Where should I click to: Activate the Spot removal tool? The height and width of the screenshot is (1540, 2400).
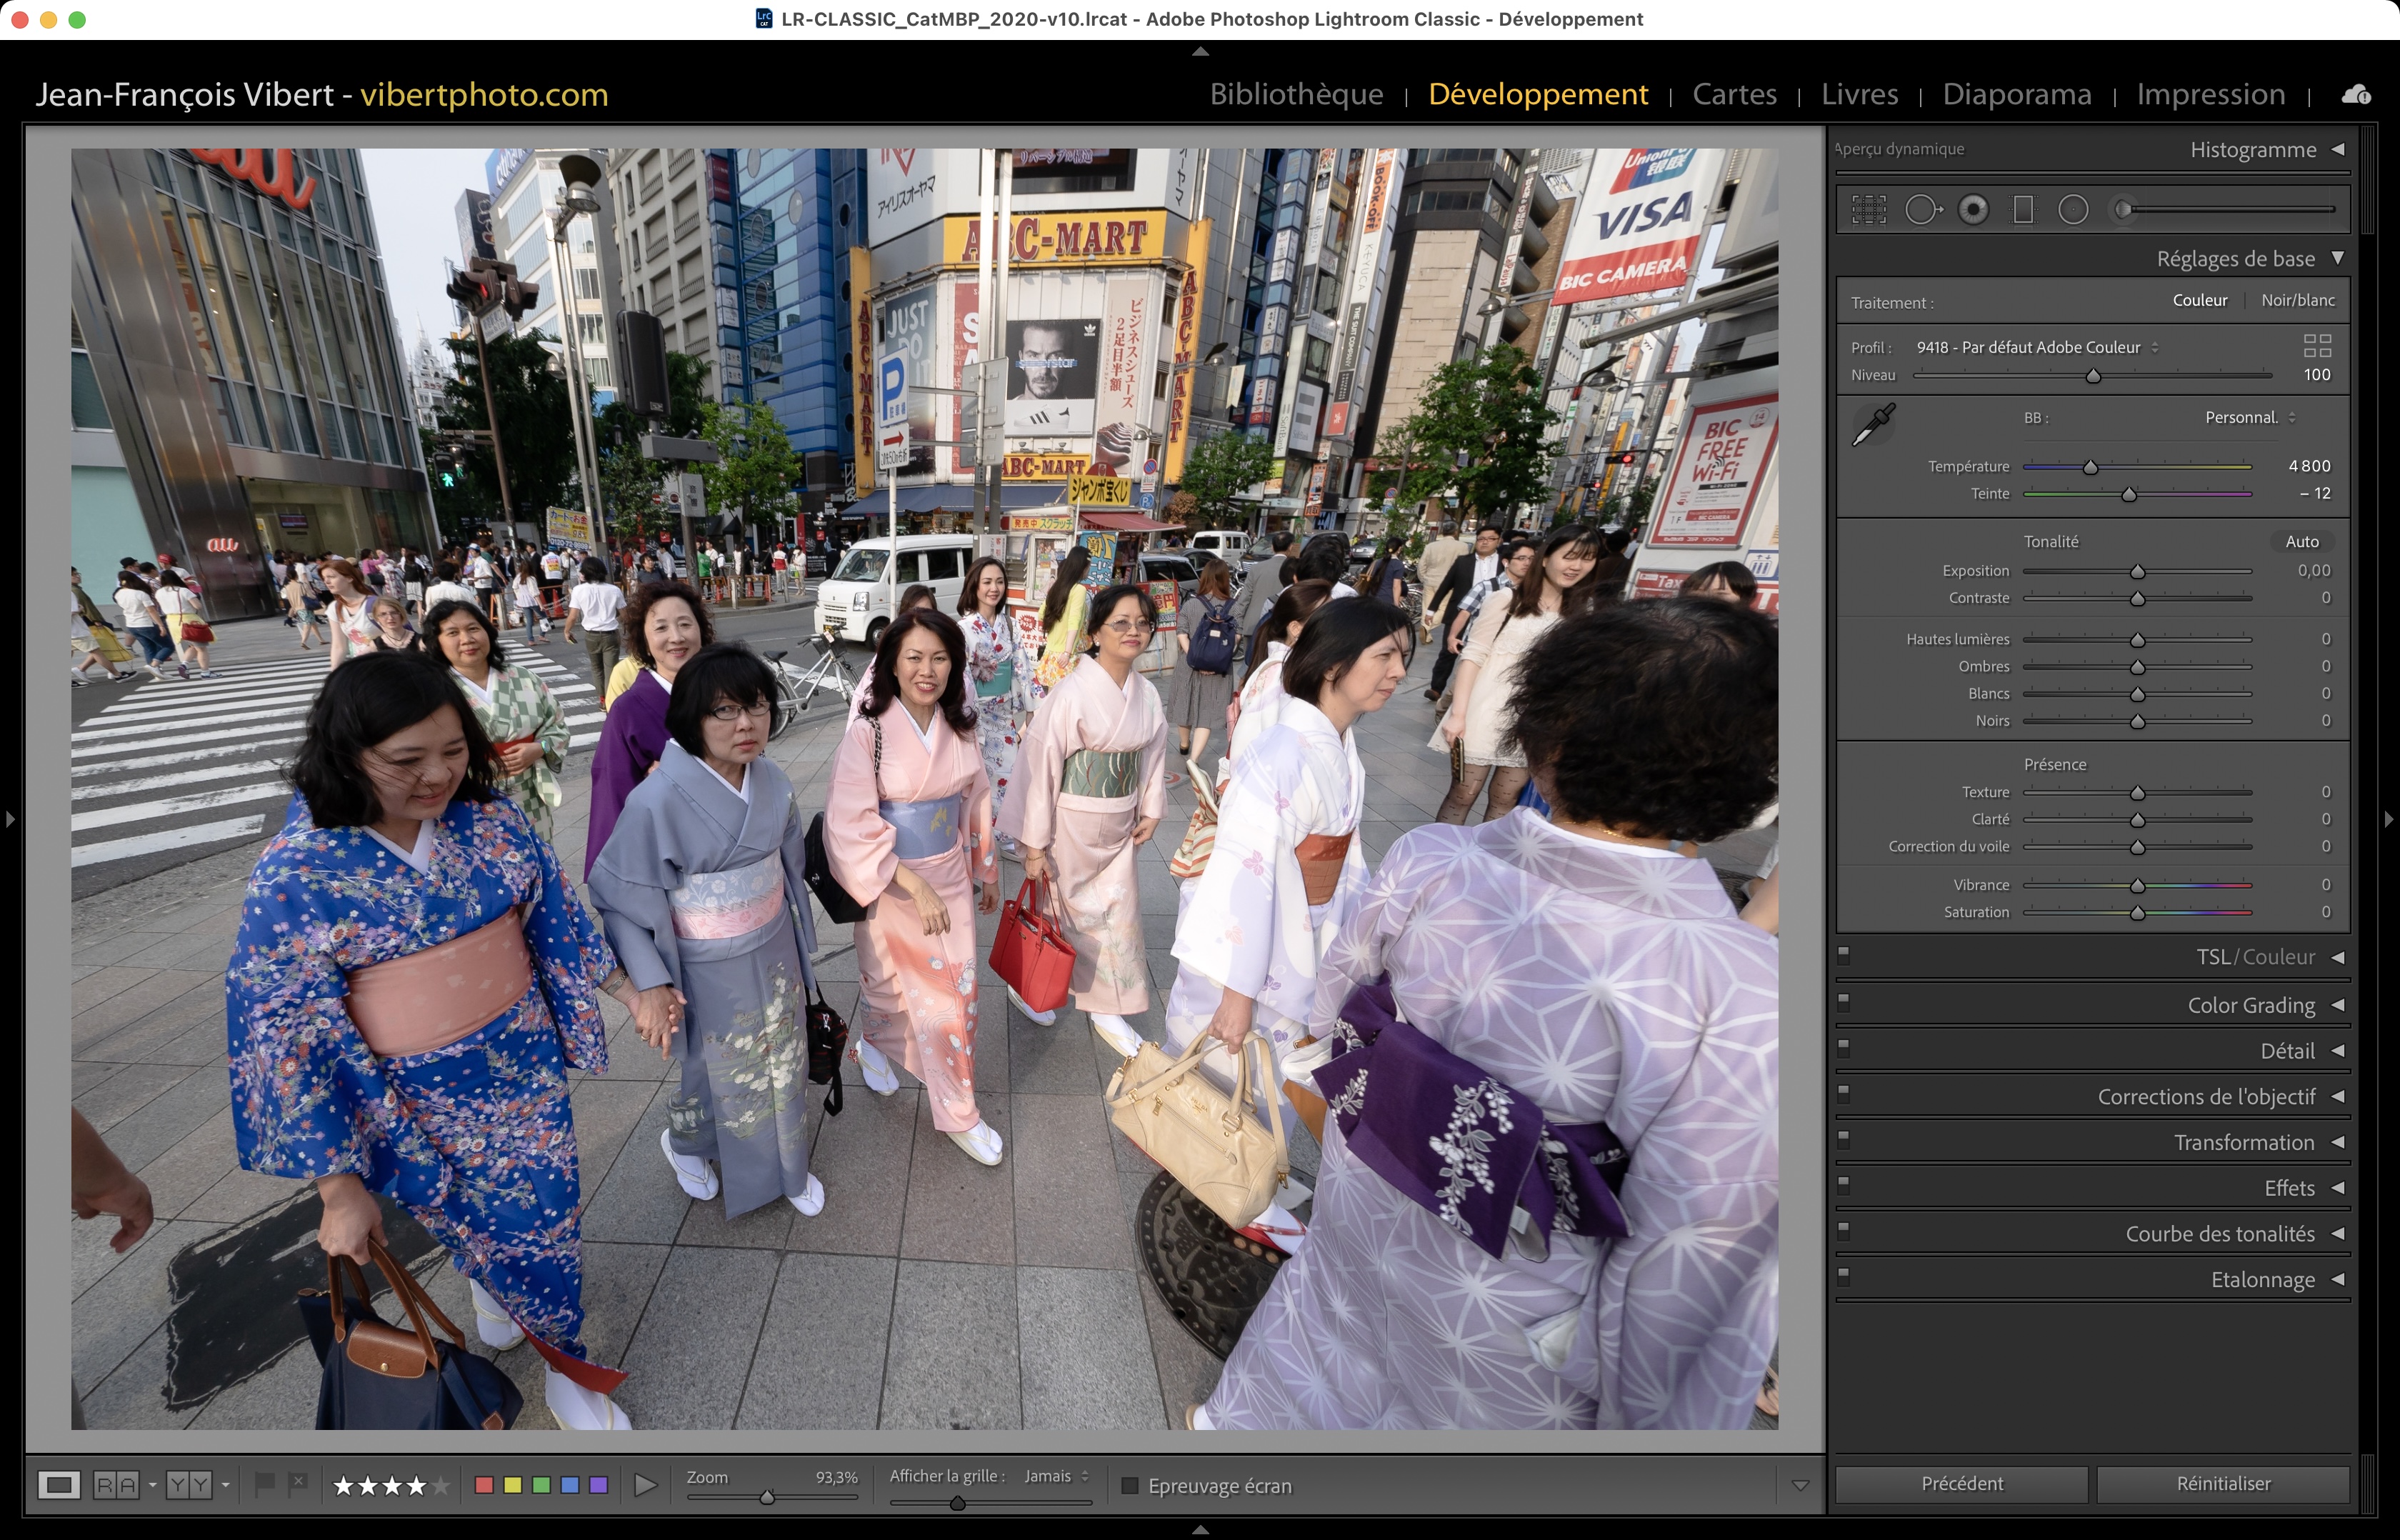pyautogui.click(x=1921, y=209)
